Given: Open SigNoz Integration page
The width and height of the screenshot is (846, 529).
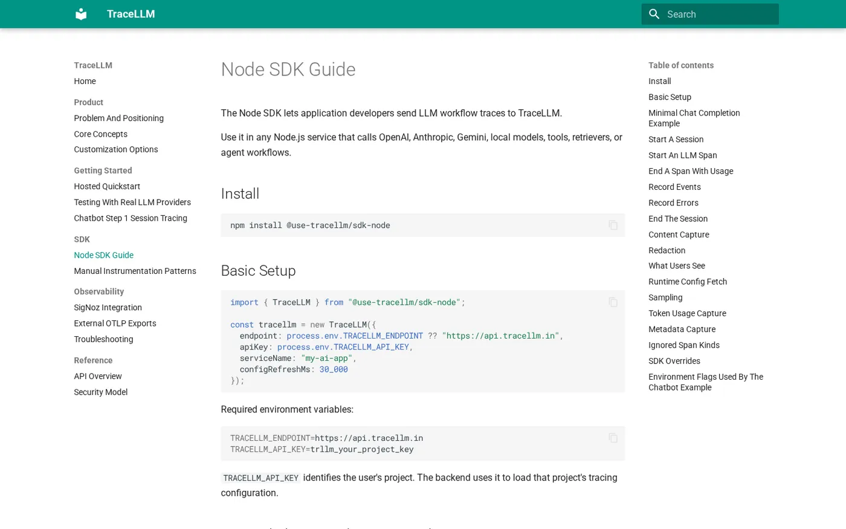Looking at the screenshot, I should [x=108, y=307].
